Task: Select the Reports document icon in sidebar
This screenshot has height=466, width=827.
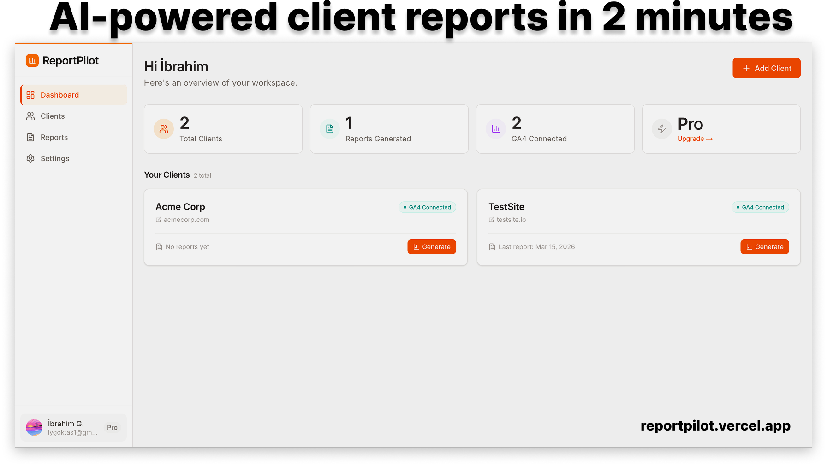Action: [x=30, y=137]
